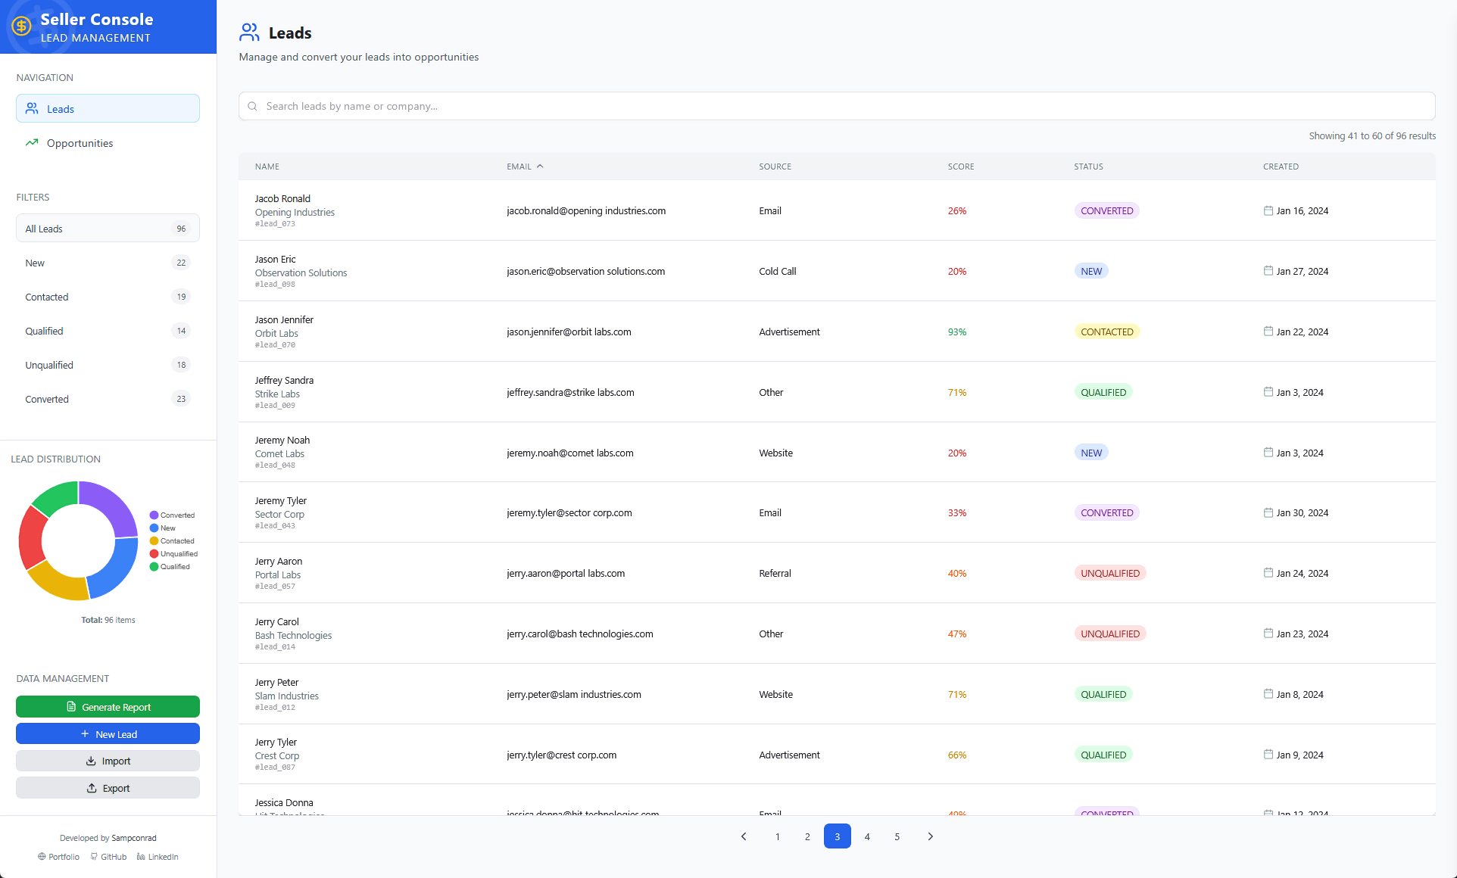The height and width of the screenshot is (878, 1457).
Task: Click the purple Converted legend swatch
Action: (x=154, y=515)
